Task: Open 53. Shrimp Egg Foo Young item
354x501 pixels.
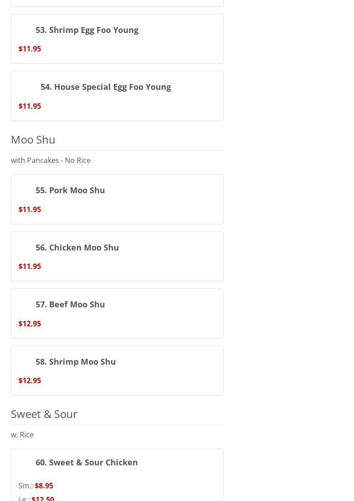Action: pos(87,30)
